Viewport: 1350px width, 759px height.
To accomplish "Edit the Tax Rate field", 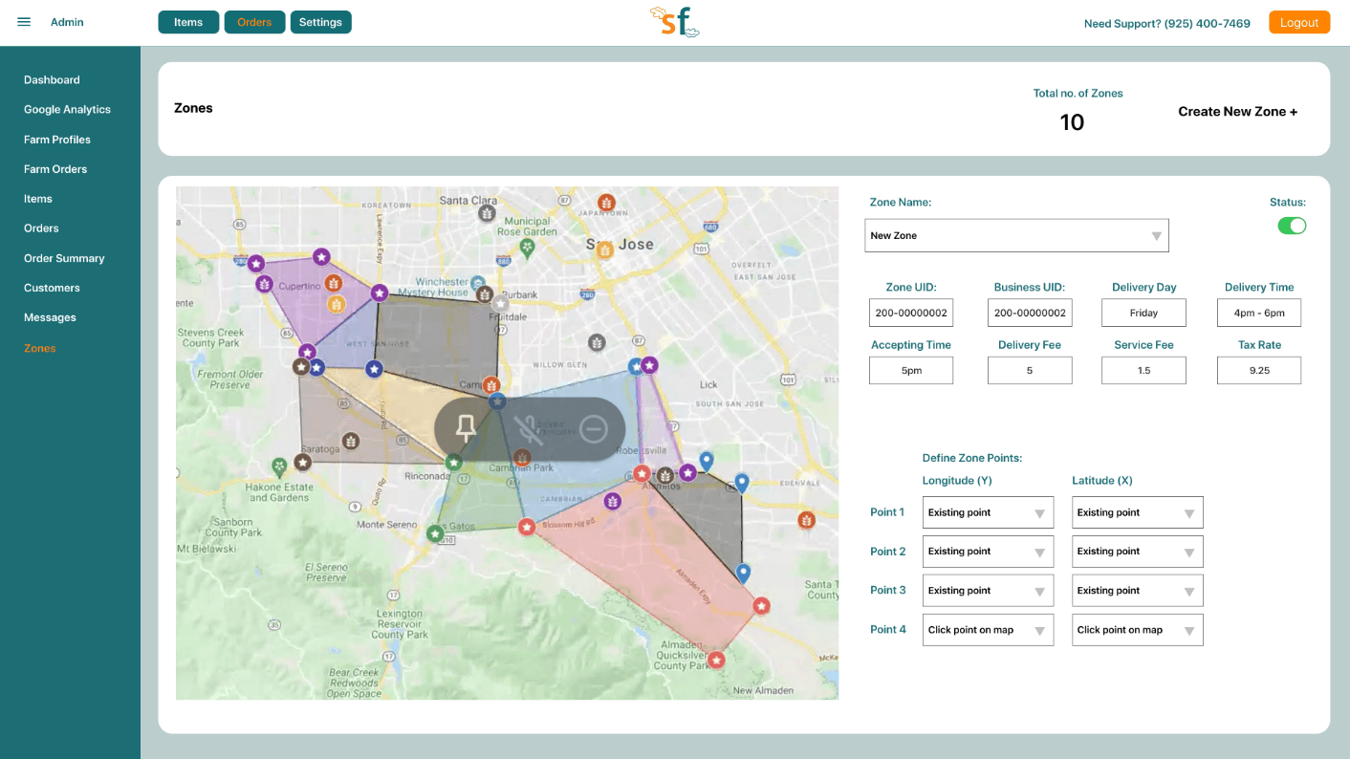I will [x=1259, y=370].
